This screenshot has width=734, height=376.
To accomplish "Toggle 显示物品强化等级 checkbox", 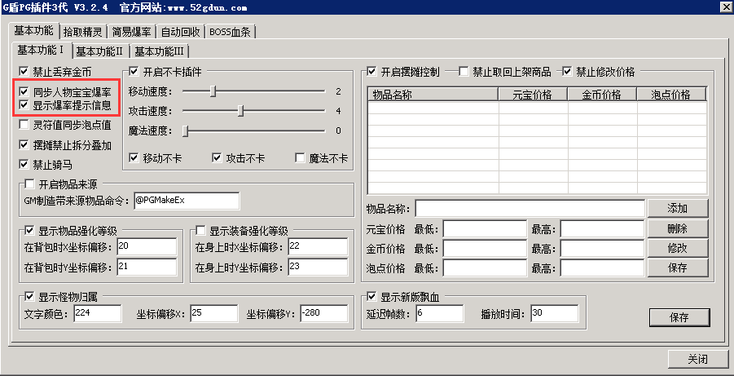I will [x=29, y=231].
